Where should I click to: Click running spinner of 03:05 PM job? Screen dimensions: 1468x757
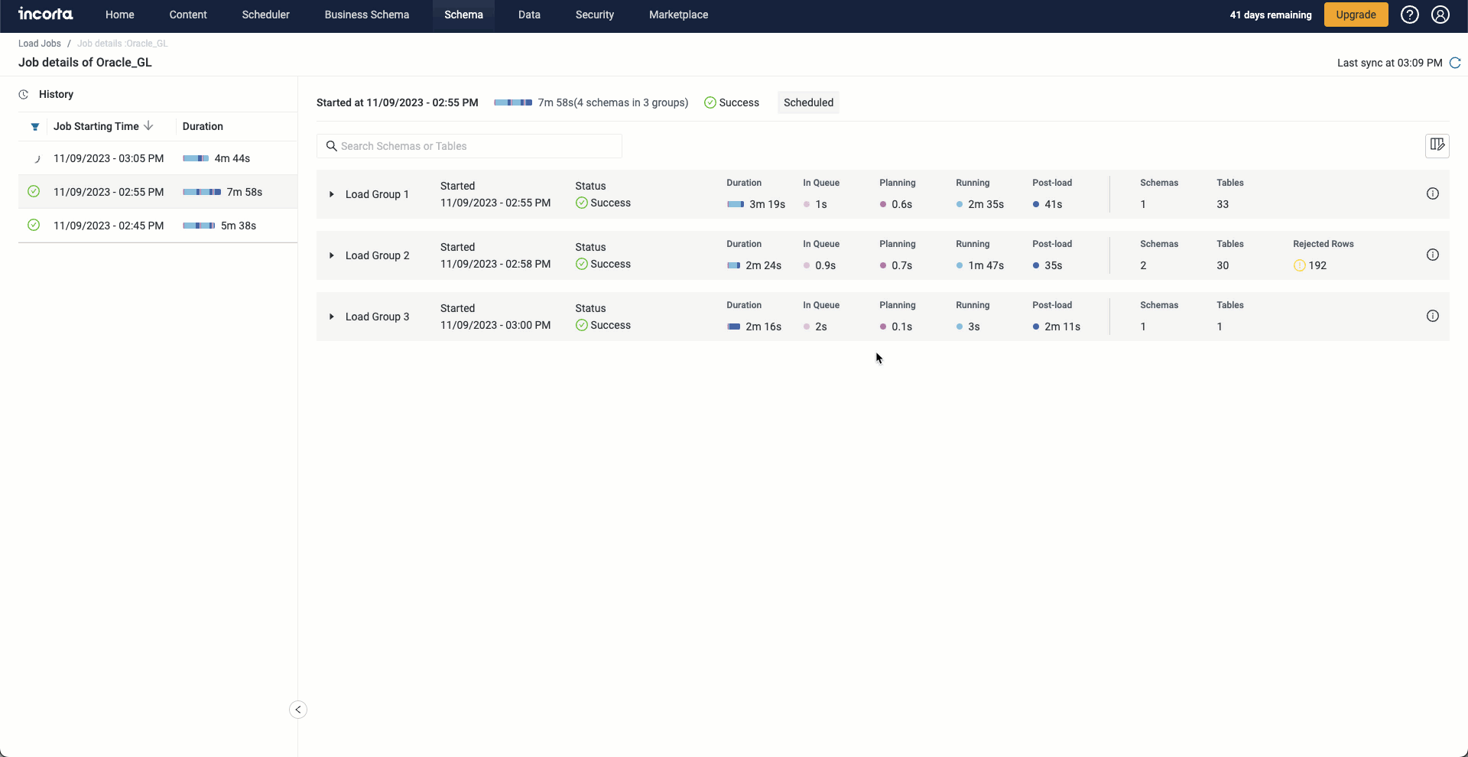coord(36,158)
